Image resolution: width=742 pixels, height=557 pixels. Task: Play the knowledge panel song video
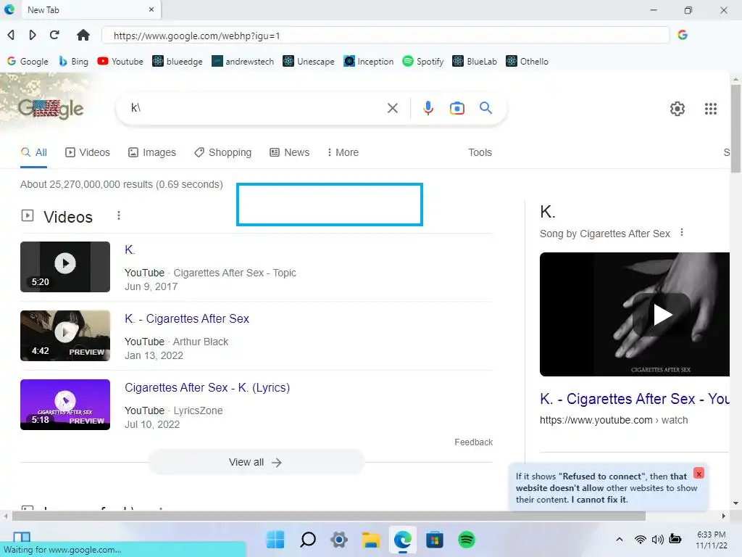[x=662, y=315]
